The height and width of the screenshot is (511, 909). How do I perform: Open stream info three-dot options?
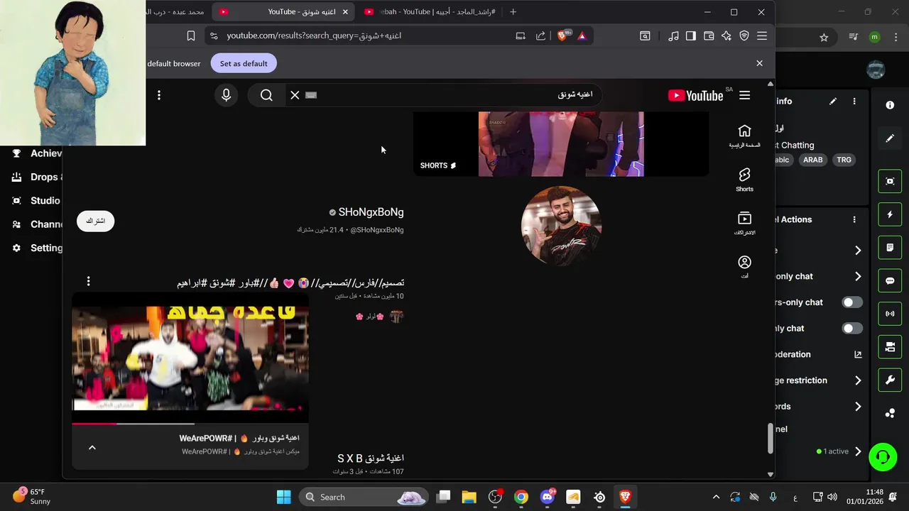(854, 101)
